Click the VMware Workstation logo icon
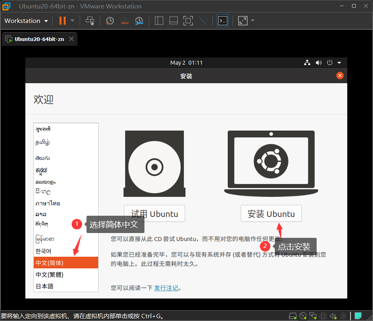The image size is (373, 321). click(6, 6)
